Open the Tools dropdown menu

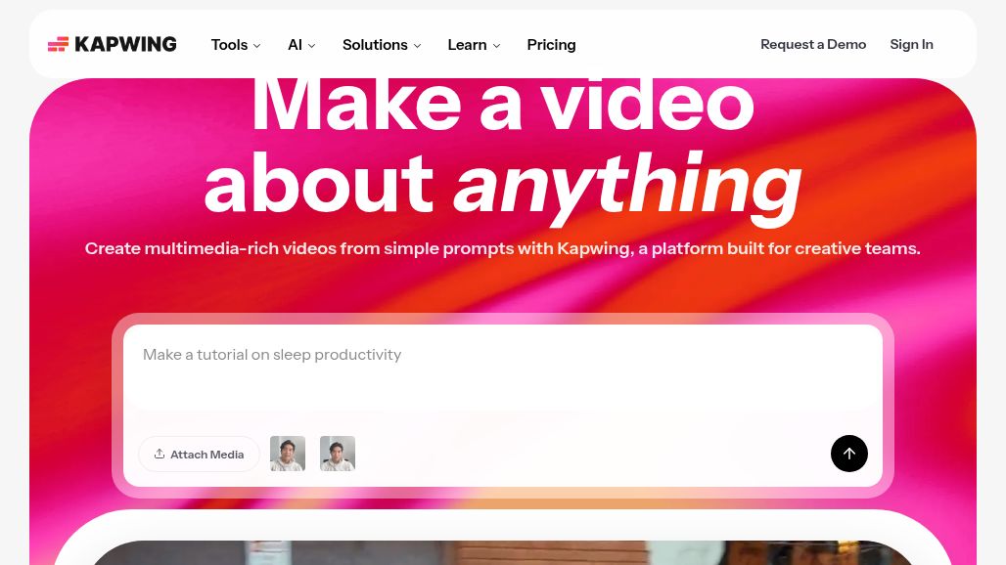[x=236, y=45]
